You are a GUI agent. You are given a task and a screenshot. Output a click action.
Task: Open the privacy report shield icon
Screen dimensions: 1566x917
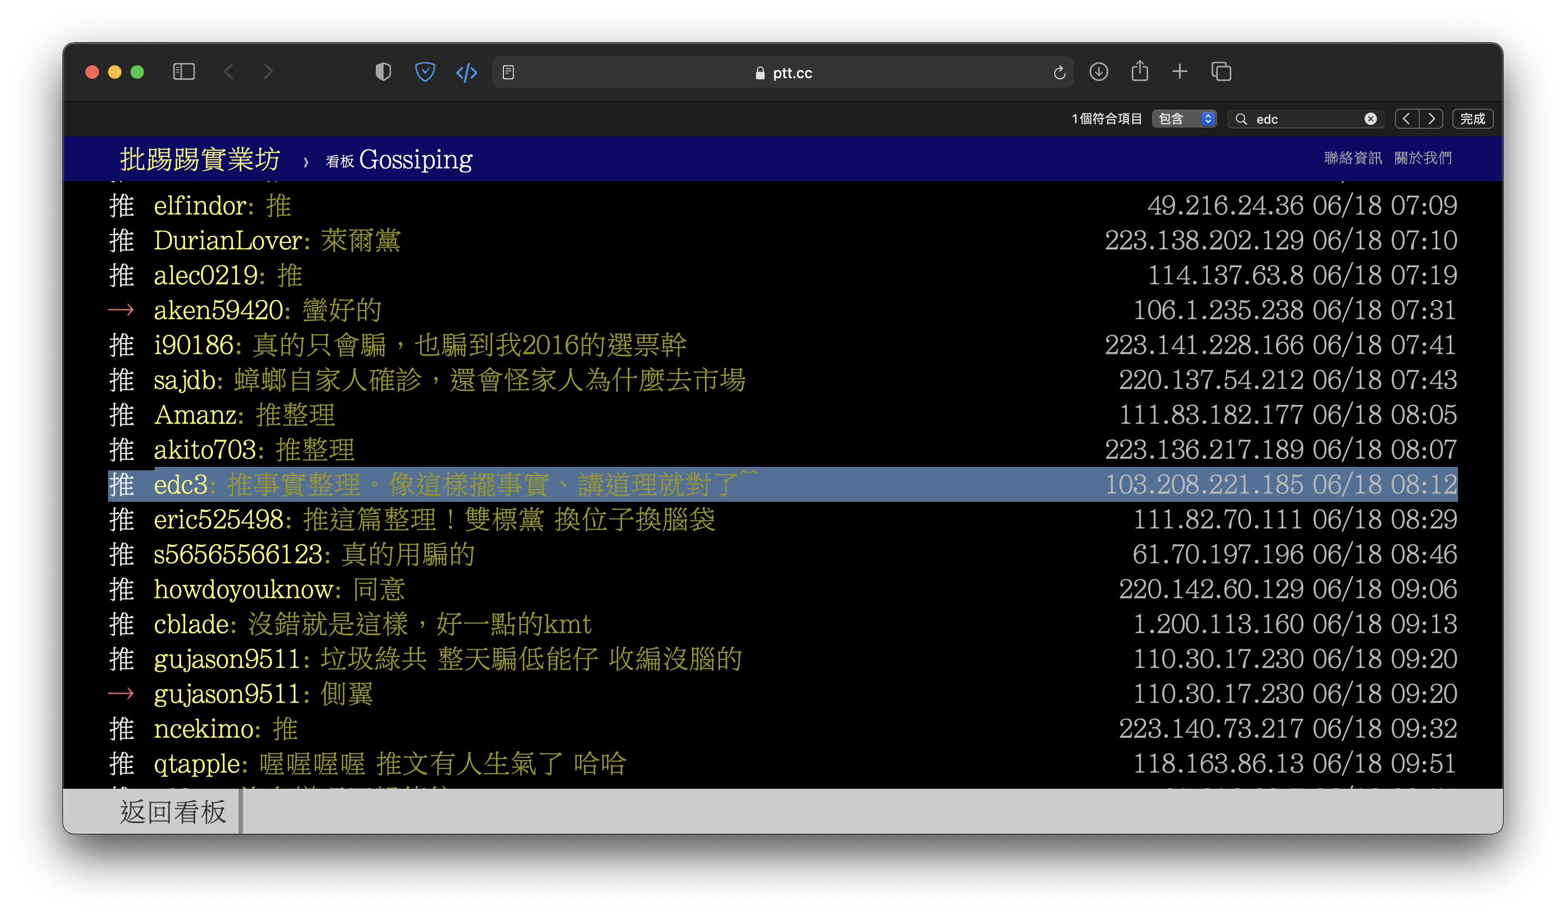[x=383, y=72]
